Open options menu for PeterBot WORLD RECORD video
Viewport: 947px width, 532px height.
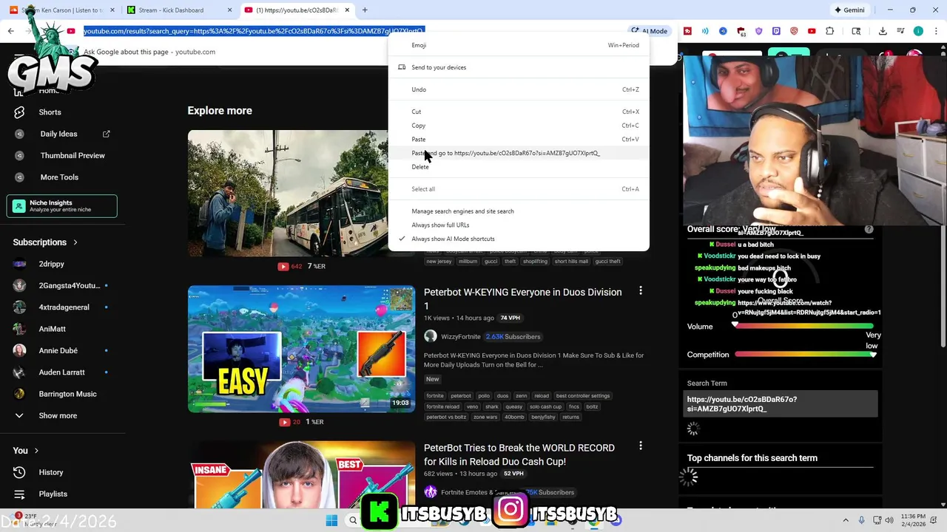pyautogui.click(x=641, y=446)
